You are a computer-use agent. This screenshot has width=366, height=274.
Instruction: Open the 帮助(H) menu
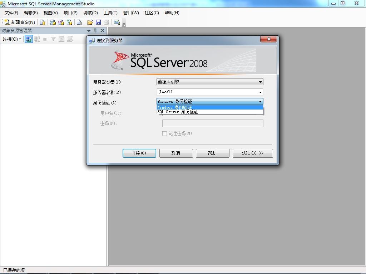point(172,13)
